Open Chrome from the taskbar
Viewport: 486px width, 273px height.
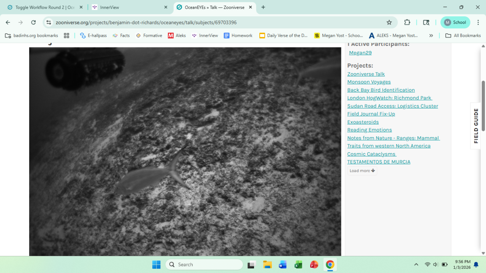(330, 264)
